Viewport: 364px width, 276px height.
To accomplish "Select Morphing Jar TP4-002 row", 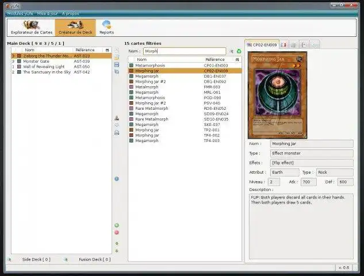I will tap(185, 135).
